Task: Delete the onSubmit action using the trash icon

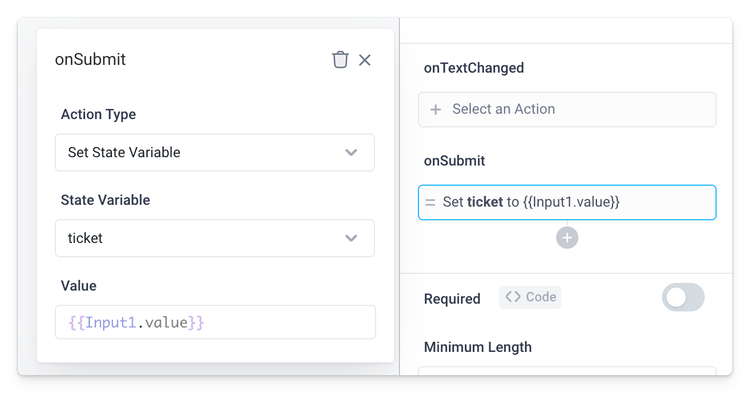Action: pos(340,60)
